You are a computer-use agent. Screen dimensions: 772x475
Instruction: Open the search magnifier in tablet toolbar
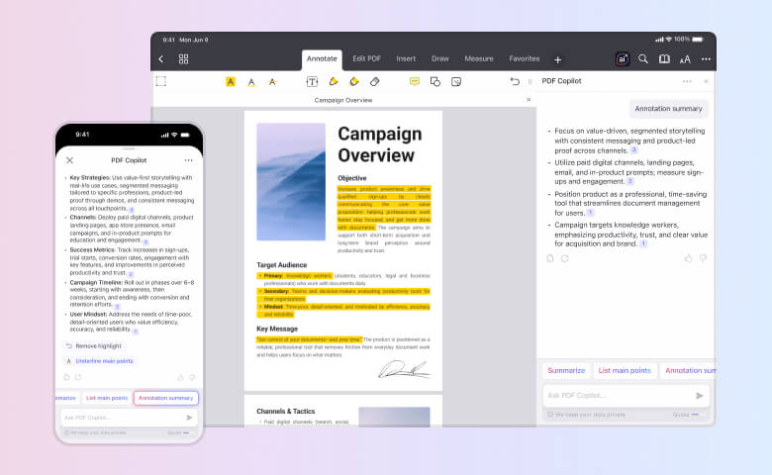[x=643, y=59]
